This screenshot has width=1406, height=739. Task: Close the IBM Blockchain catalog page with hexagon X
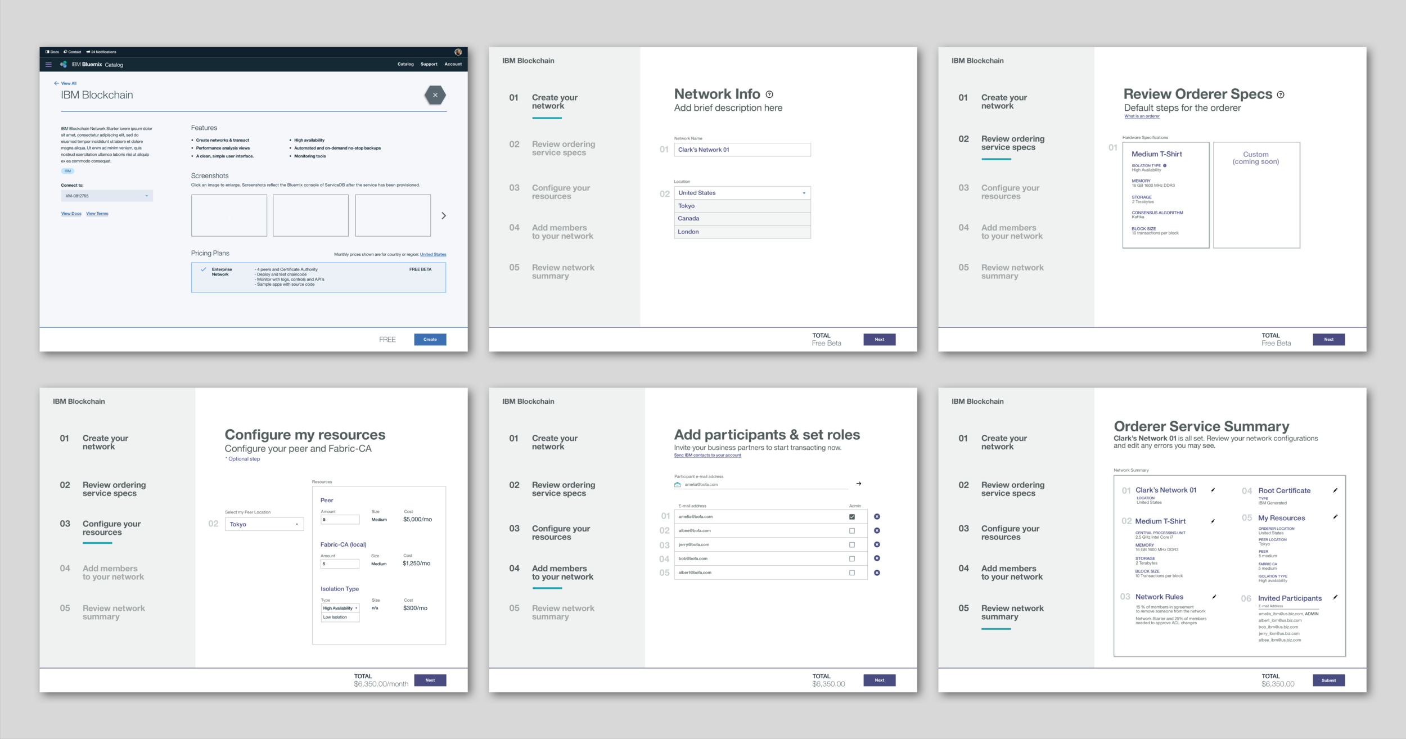click(435, 95)
